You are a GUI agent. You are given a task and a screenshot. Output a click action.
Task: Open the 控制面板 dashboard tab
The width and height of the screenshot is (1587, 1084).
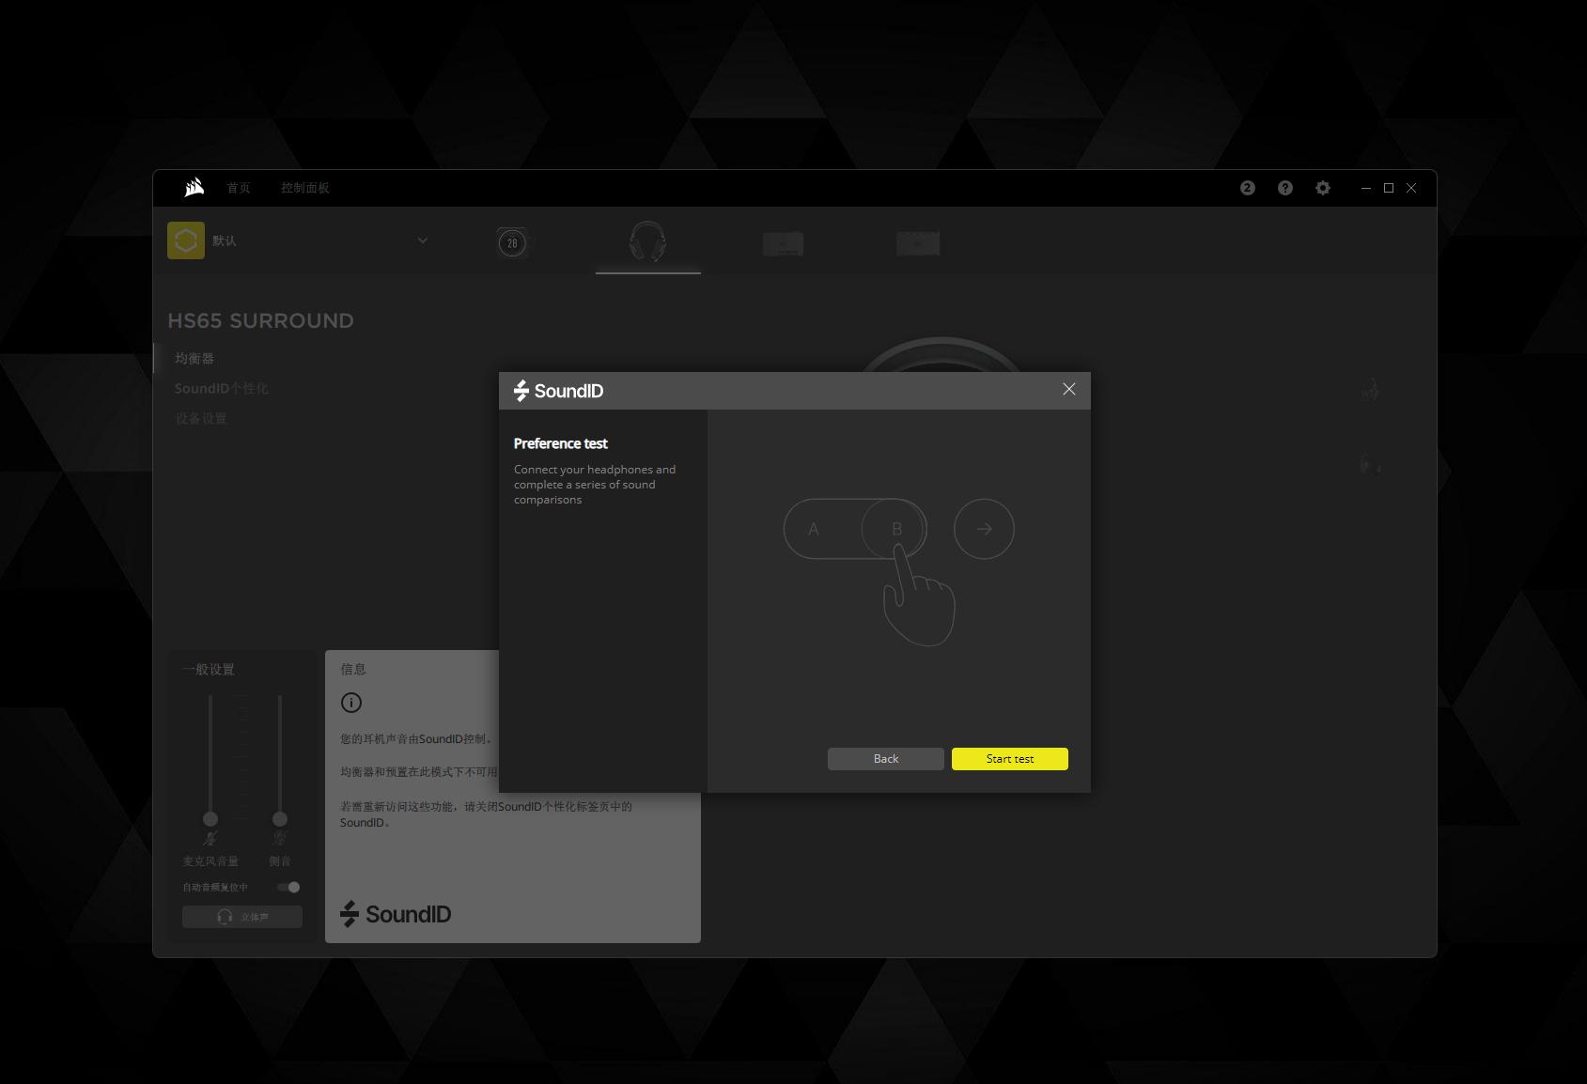tap(305, 188)
